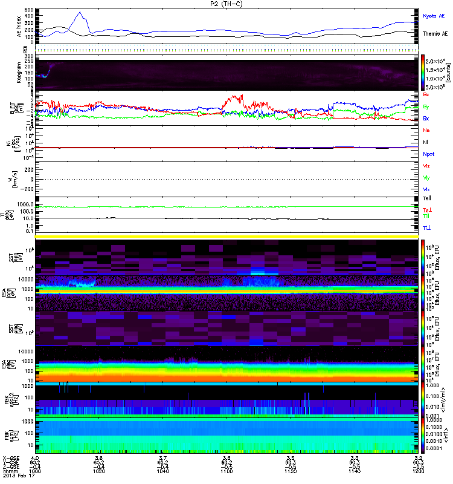This screenshot has height=484, width=453.
Task: Click the 1020 time tick label
Action: tap(98, 471)
